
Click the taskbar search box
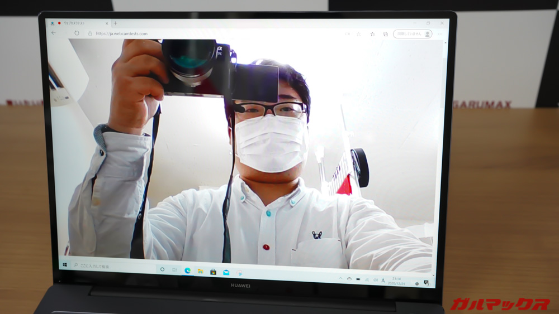coord(114,266)
